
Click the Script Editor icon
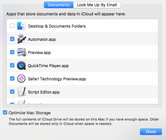[x=21, y=92]
